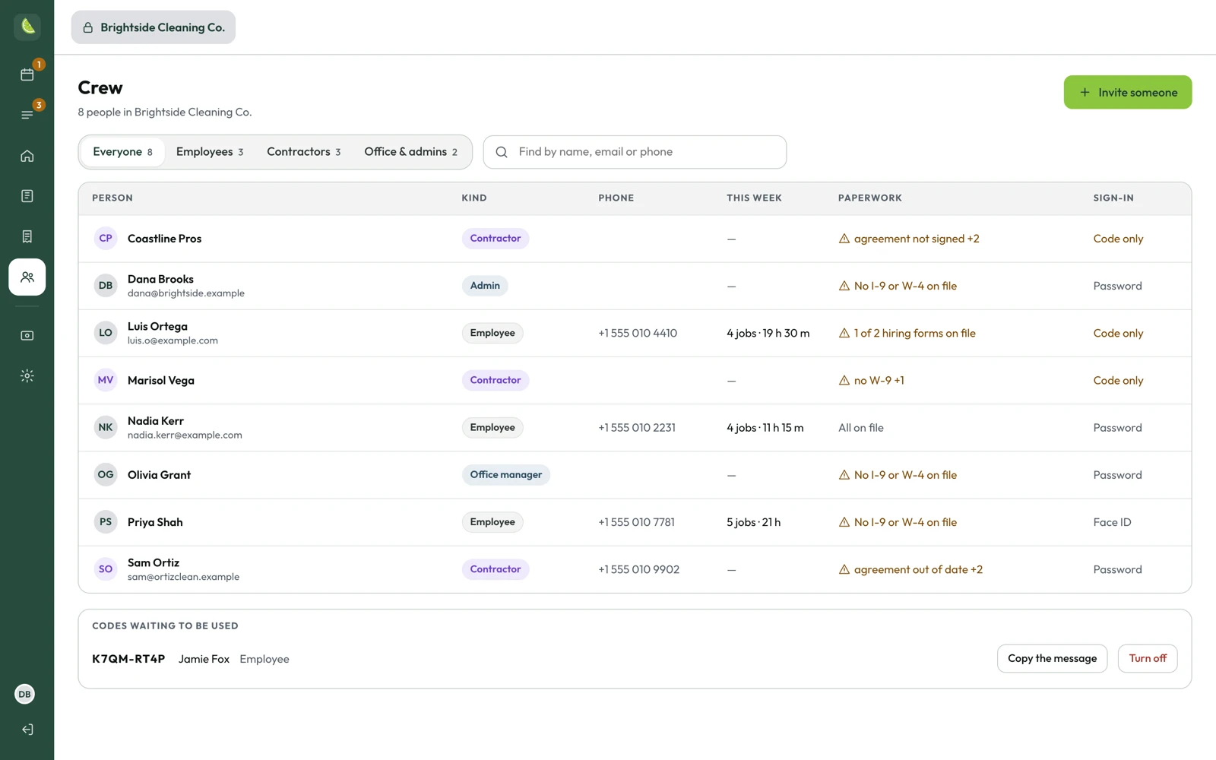
Task: Go to the home icon in sidebar
Action: point(27,156)
